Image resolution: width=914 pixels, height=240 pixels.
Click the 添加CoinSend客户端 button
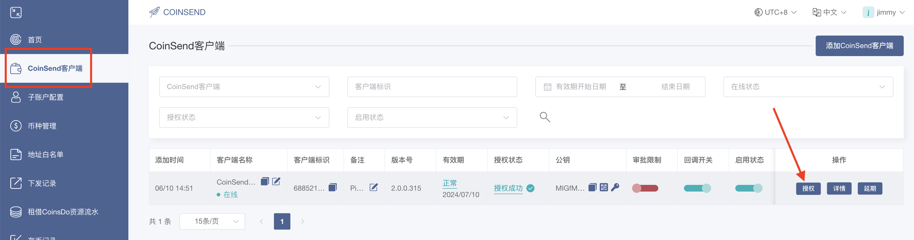(x=859, y=46)
